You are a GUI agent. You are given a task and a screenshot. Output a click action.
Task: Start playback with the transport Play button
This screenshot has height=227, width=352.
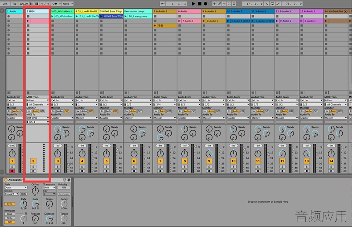coord(193,4)
